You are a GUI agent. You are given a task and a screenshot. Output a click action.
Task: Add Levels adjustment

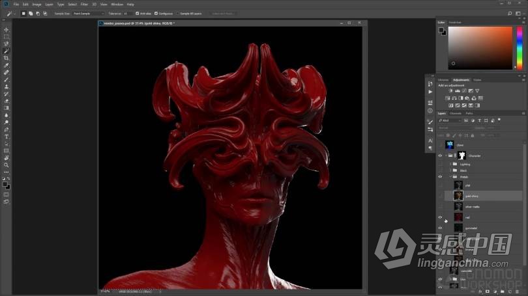click(x=458, y=90)
